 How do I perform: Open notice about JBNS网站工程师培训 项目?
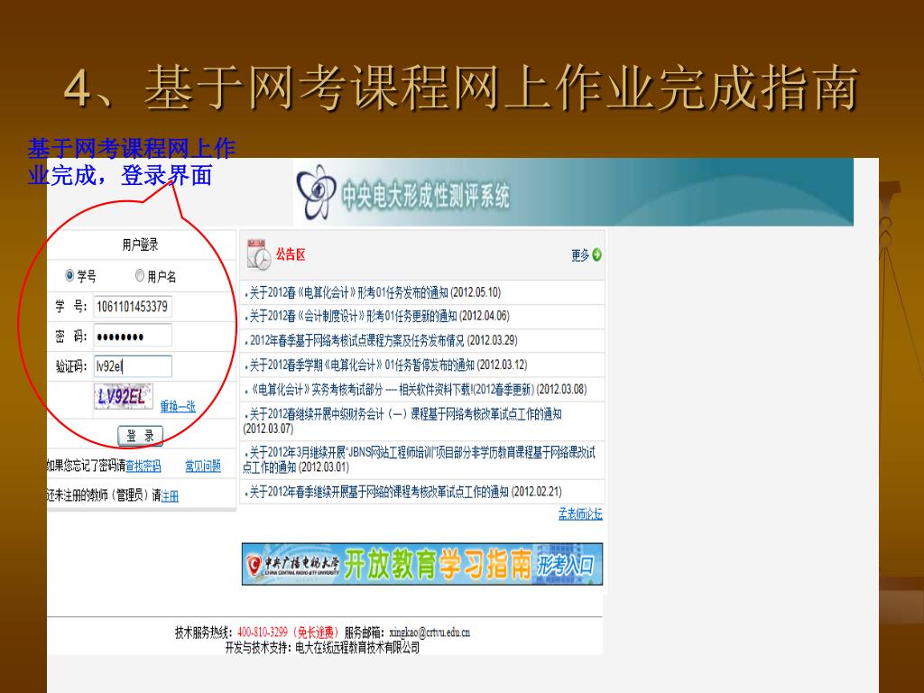tap(419, 459)
